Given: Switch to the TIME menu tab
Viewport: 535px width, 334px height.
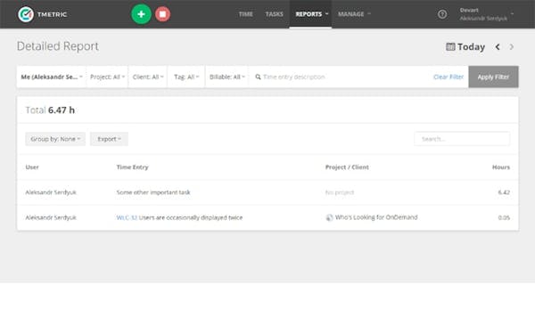Looking at the screenshot, I should [x=246, y=14].
